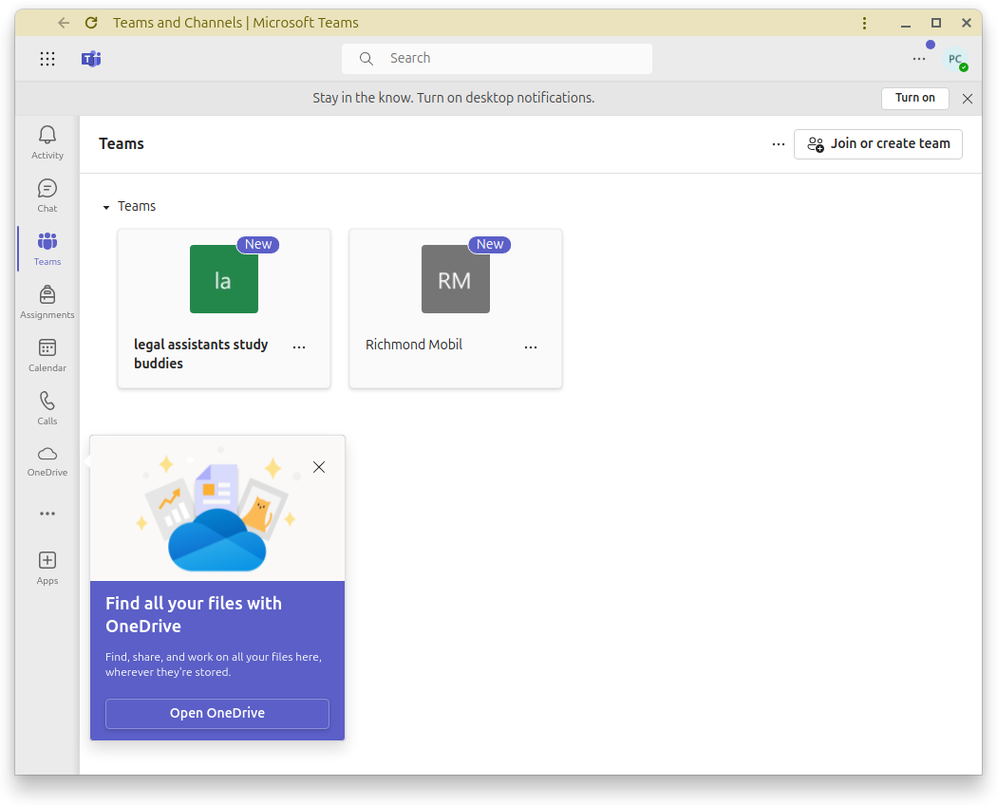Collapse the Teams section list
This screenshot has height=805, width=997.
(106, 207)
